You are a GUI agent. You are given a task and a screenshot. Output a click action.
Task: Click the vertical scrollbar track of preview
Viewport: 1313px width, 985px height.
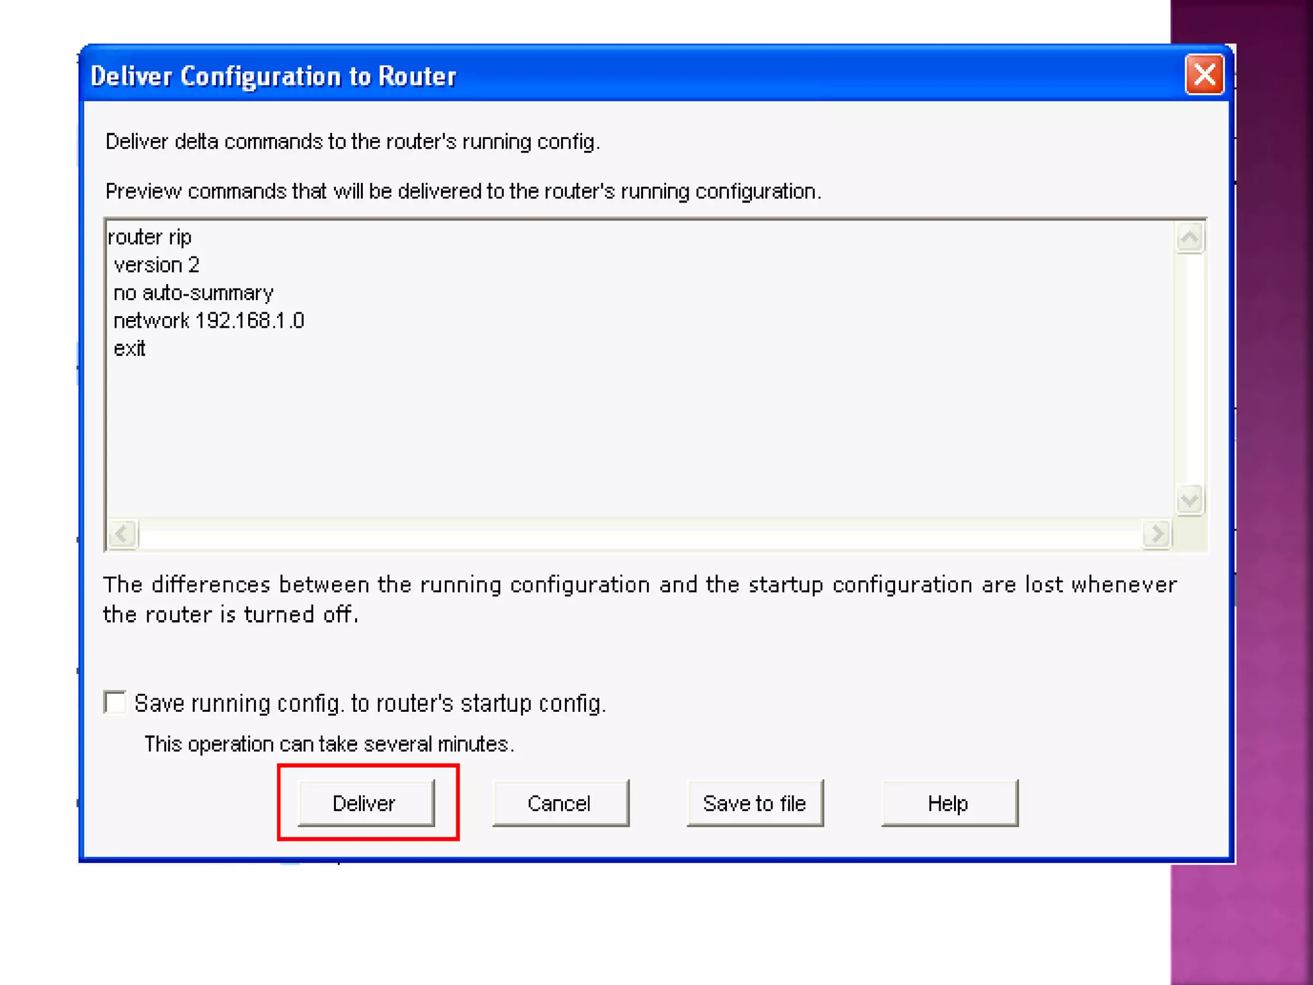click(x=1189, y=369)
